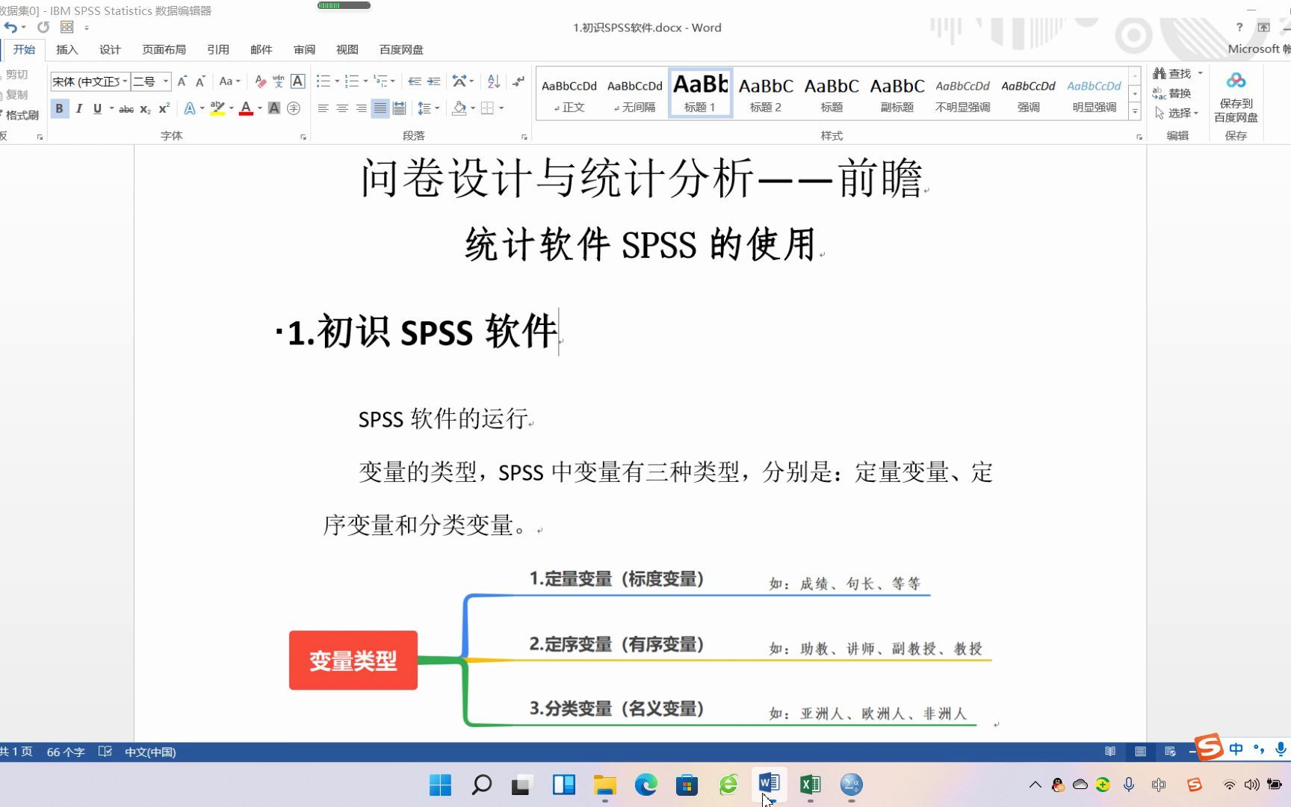The image size is (1291, 807).
Task: Expand the Styles gallery more arrow
Action: [x=1135, y=111]
